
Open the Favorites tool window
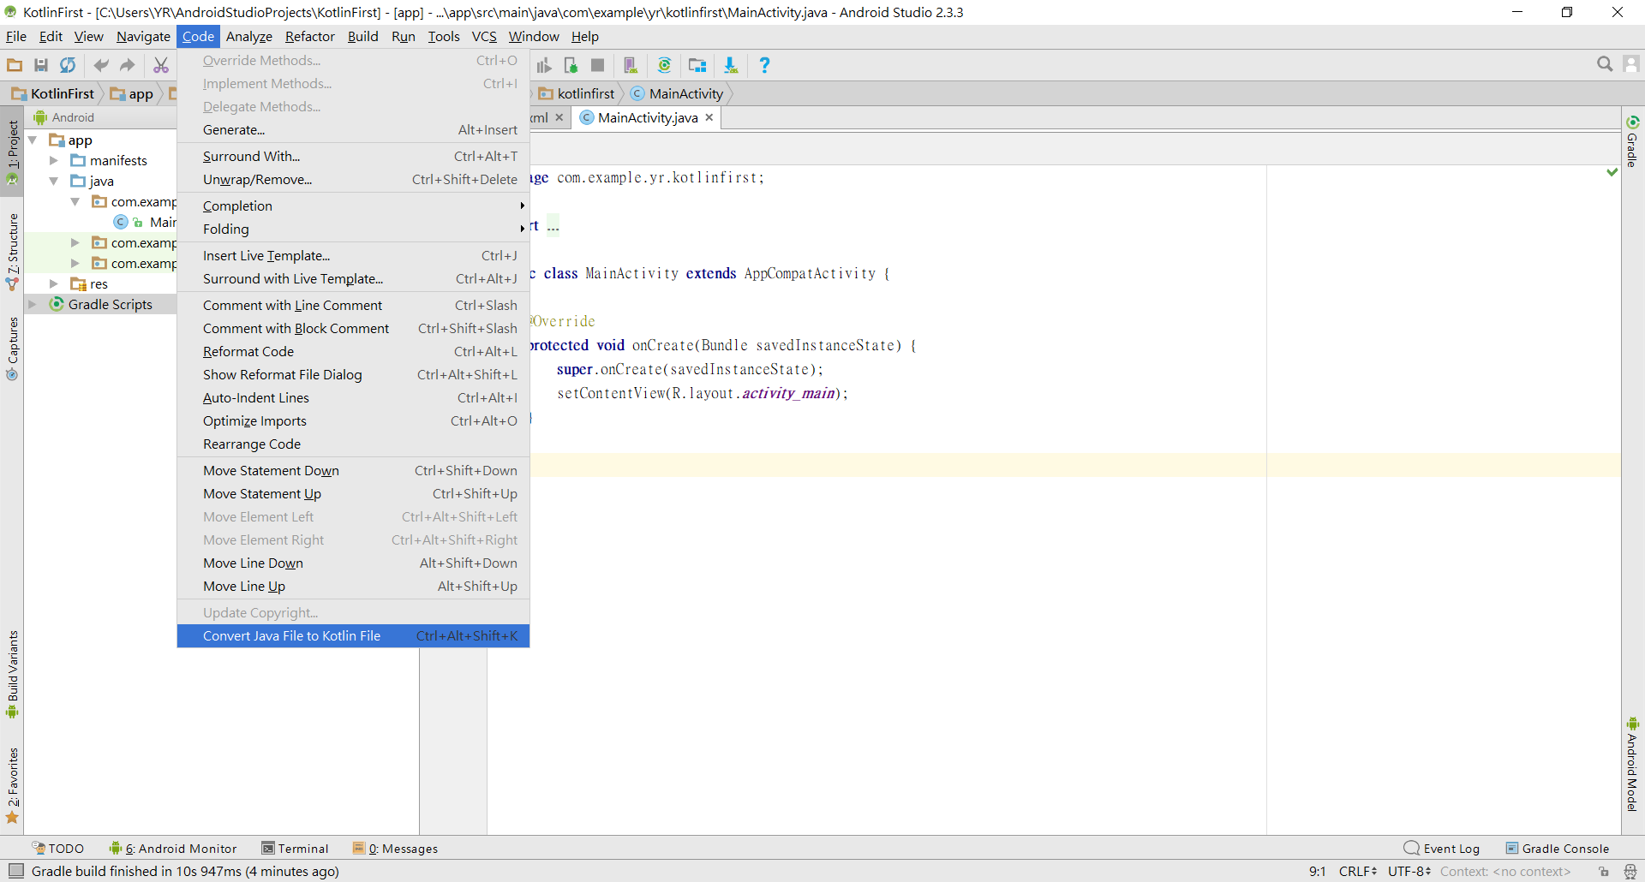(12, 784)
